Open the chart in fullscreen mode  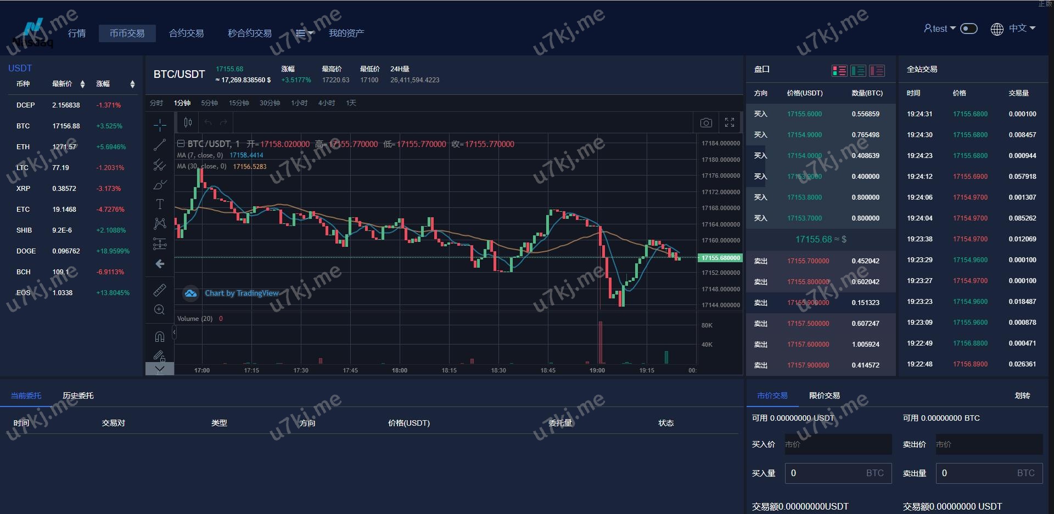pos(730,123)
